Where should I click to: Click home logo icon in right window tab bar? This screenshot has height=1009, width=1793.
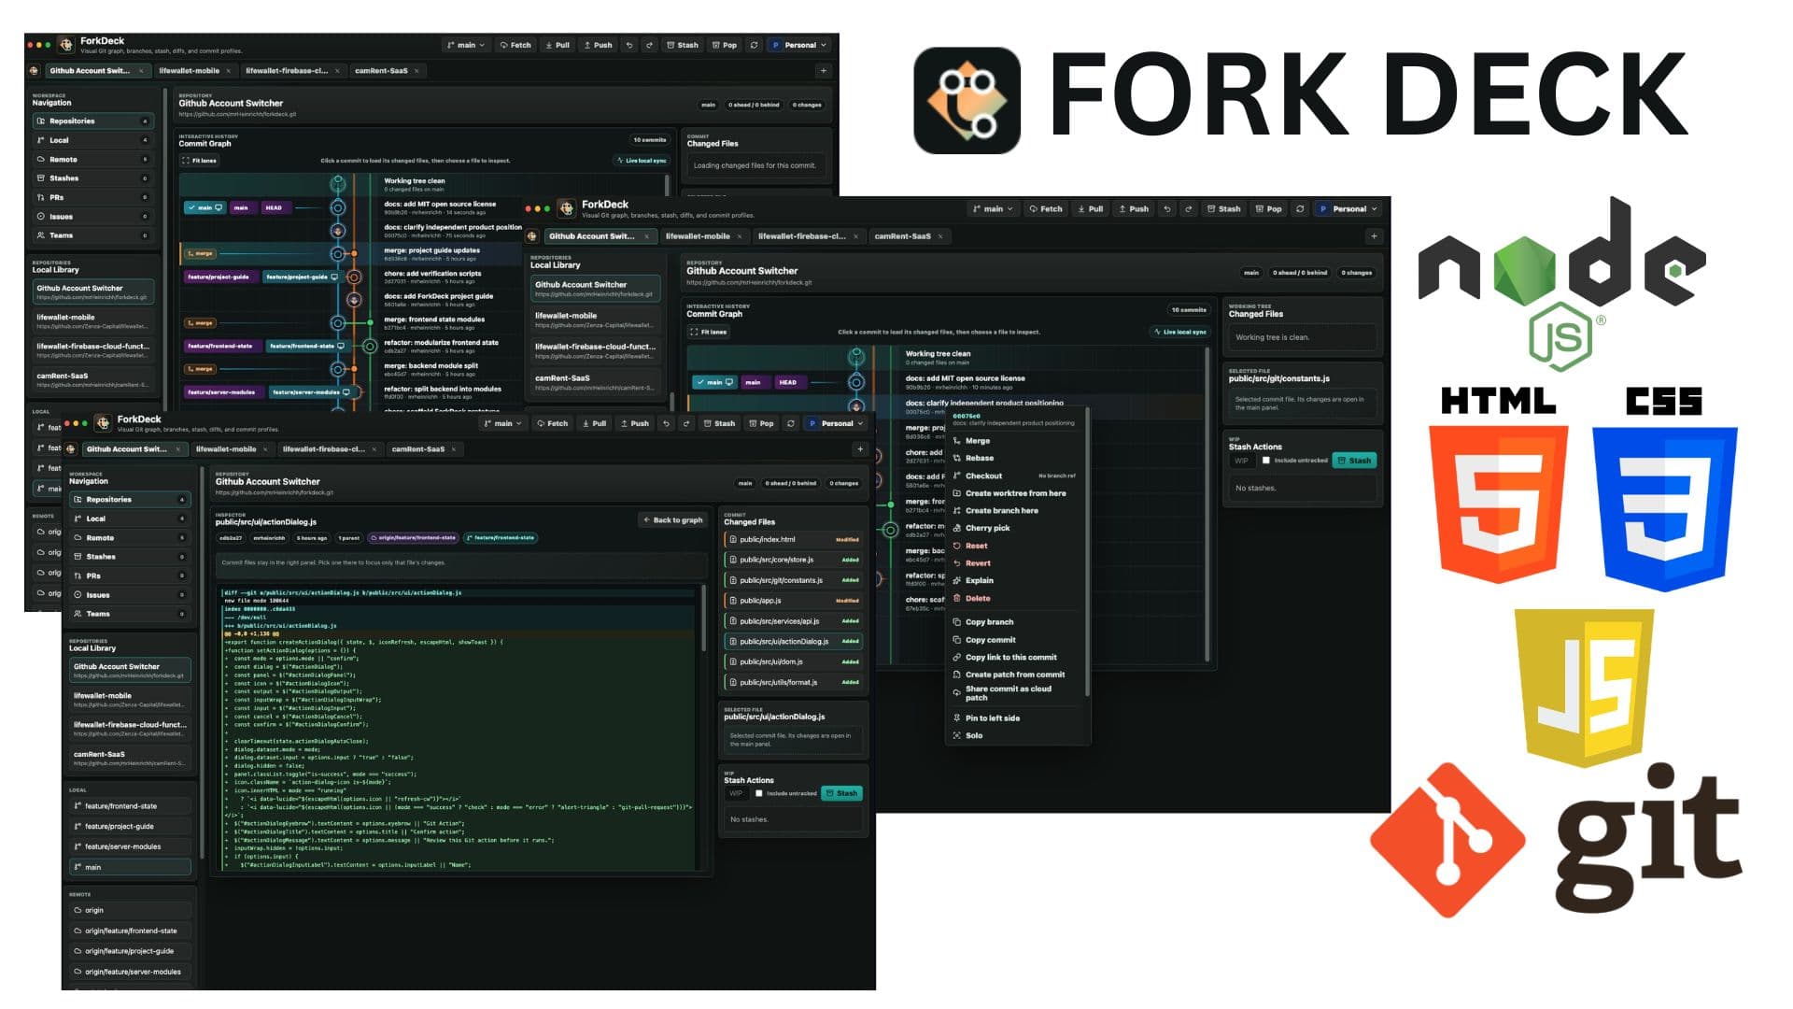(532, 236)
